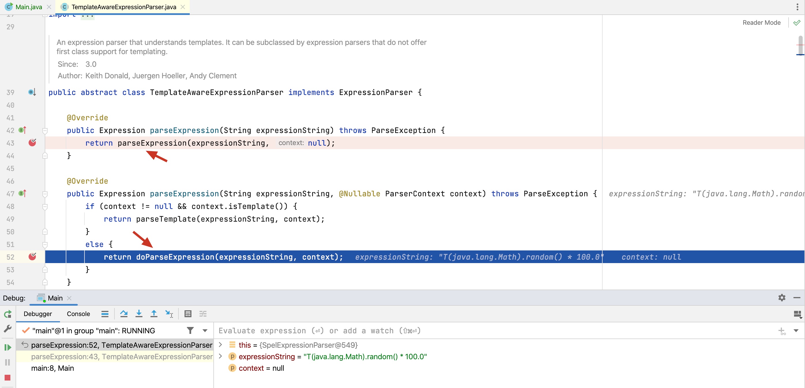Click the Pause Program button

click(x=8, y=362)
